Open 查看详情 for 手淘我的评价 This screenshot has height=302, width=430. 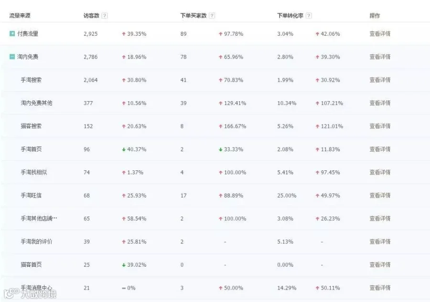pos(380,241)
